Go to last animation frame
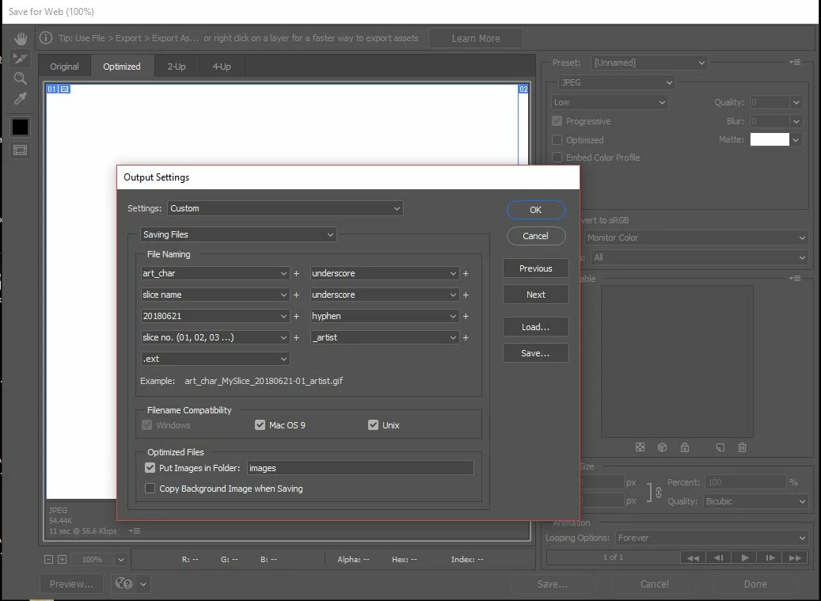 (x=795, y=557)
